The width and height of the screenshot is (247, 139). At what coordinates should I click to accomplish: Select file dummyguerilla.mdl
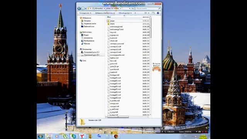[x=117, y=55]
